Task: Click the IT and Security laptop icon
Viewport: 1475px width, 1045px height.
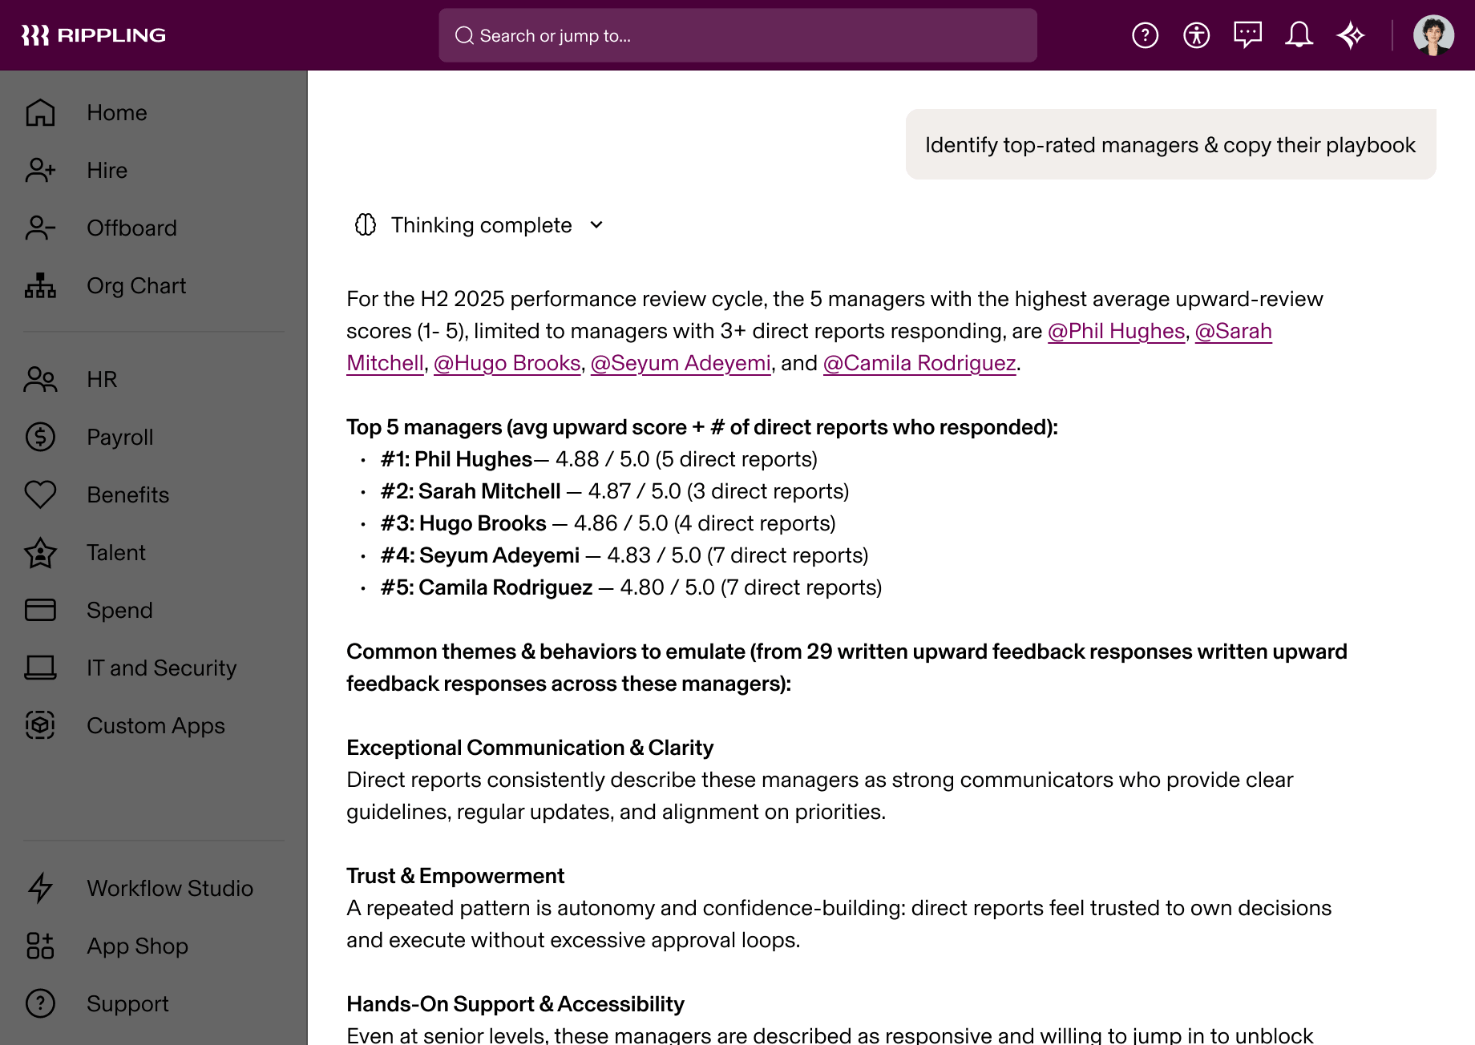Action: (x=40, y=668)
